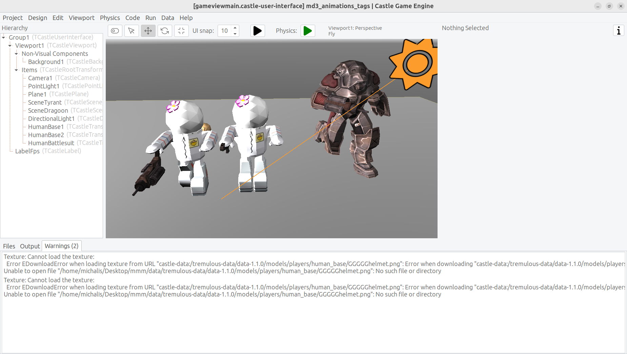Select Camera1 in the hierarchy

(x=40, y=78)
